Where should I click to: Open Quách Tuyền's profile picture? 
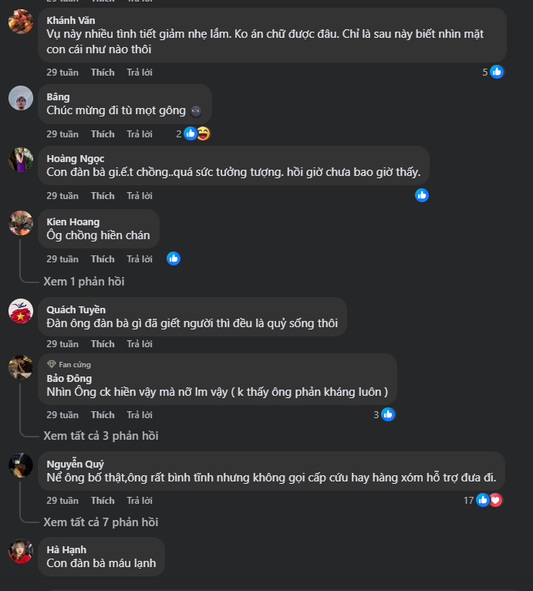pyautogui.click(x=21, y=311)
